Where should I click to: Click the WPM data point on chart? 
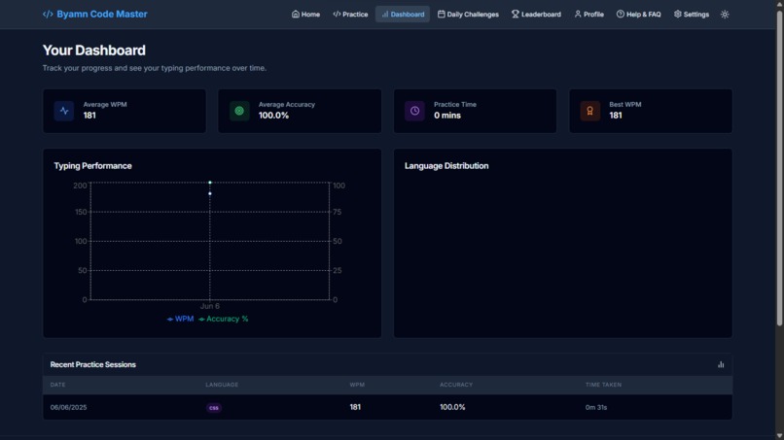coord(210,193)
